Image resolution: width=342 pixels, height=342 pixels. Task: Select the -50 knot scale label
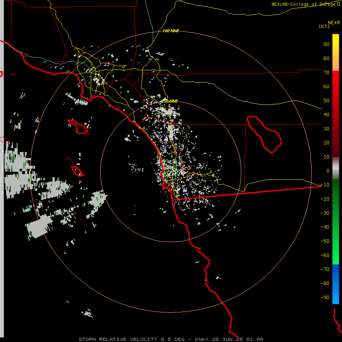(x=325, y=241)
